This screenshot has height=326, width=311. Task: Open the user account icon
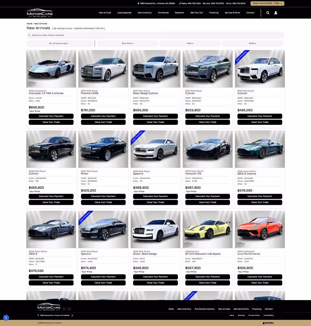276,13
